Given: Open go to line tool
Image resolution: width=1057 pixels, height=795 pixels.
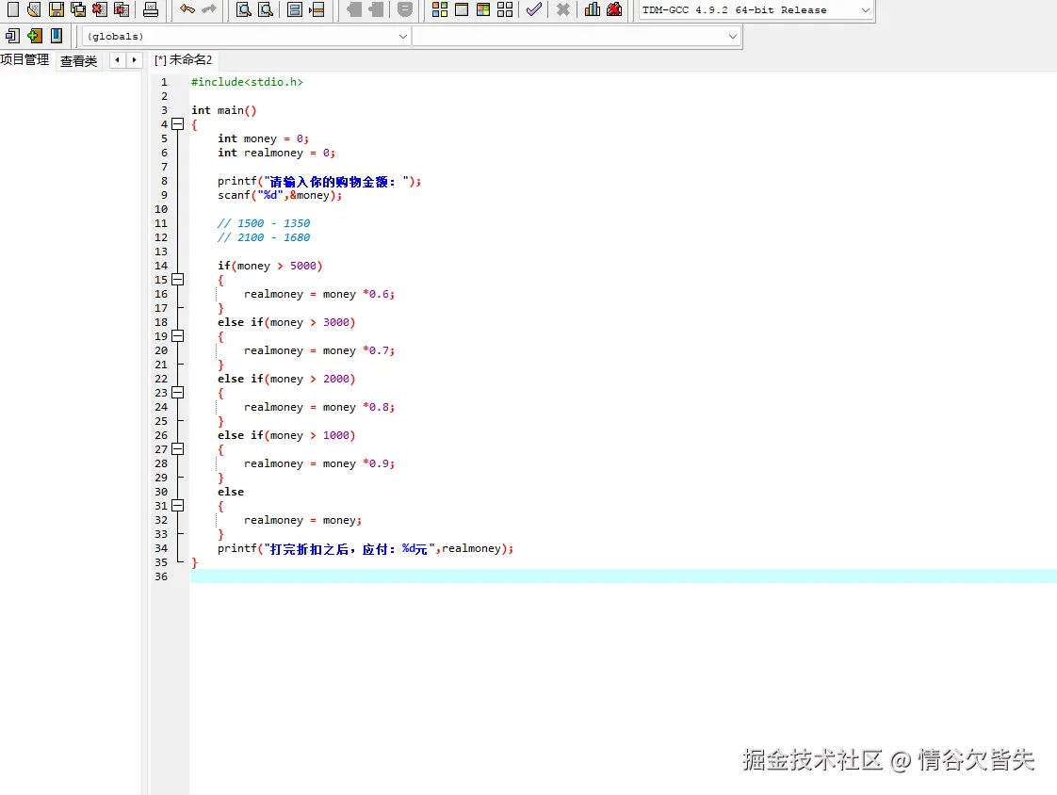Looking at the screenshot, I should click(317, 9).
